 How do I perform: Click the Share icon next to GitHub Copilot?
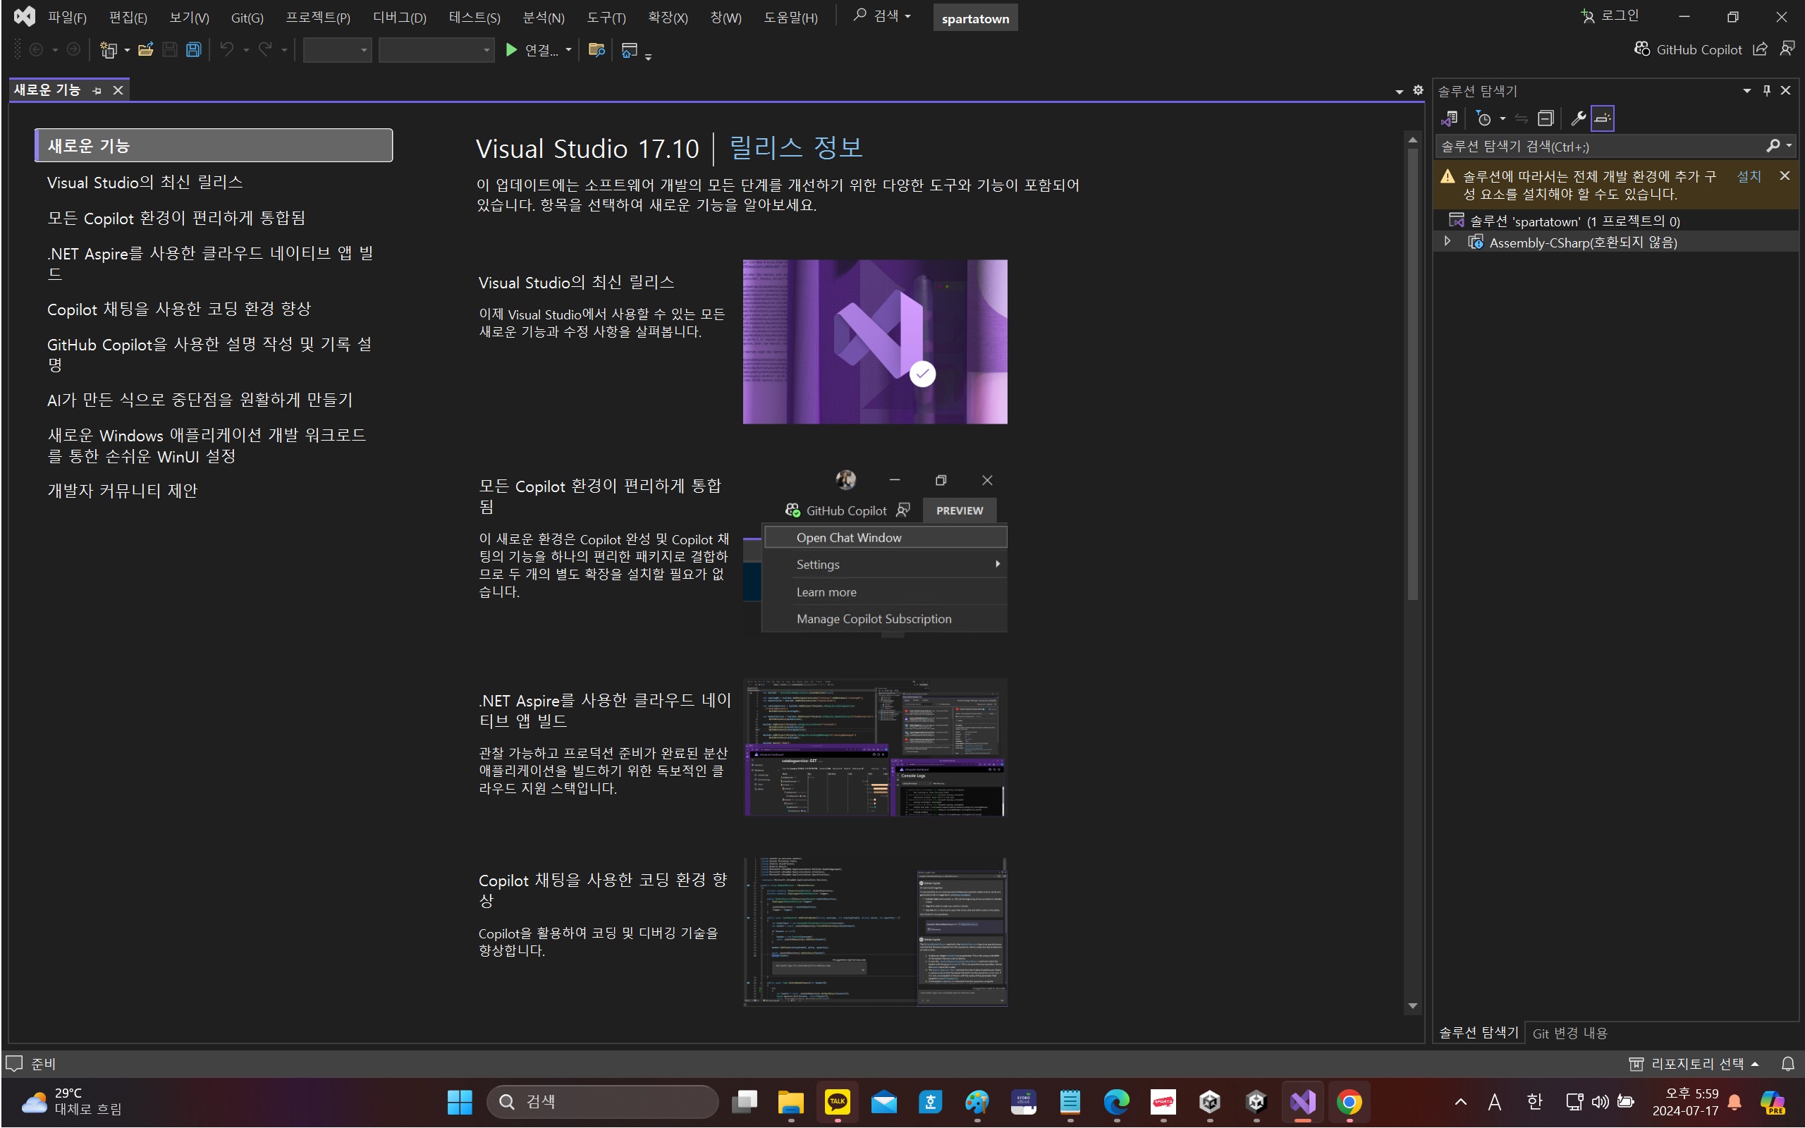tap(1761, 49)
